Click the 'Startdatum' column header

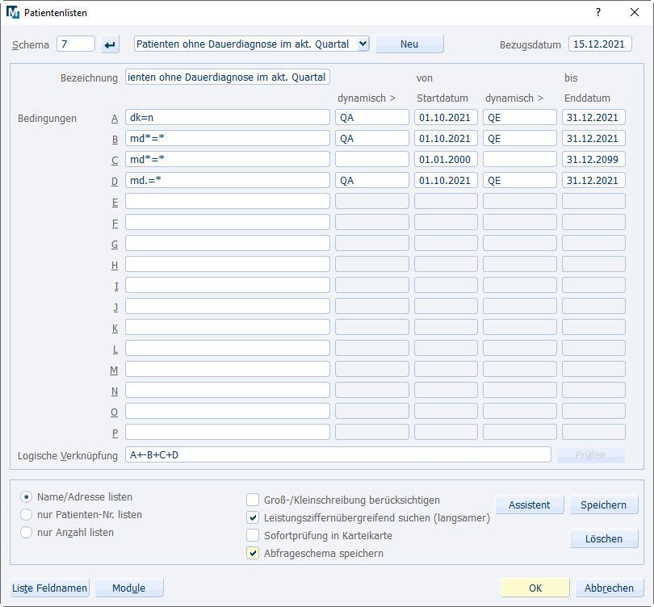442,98
